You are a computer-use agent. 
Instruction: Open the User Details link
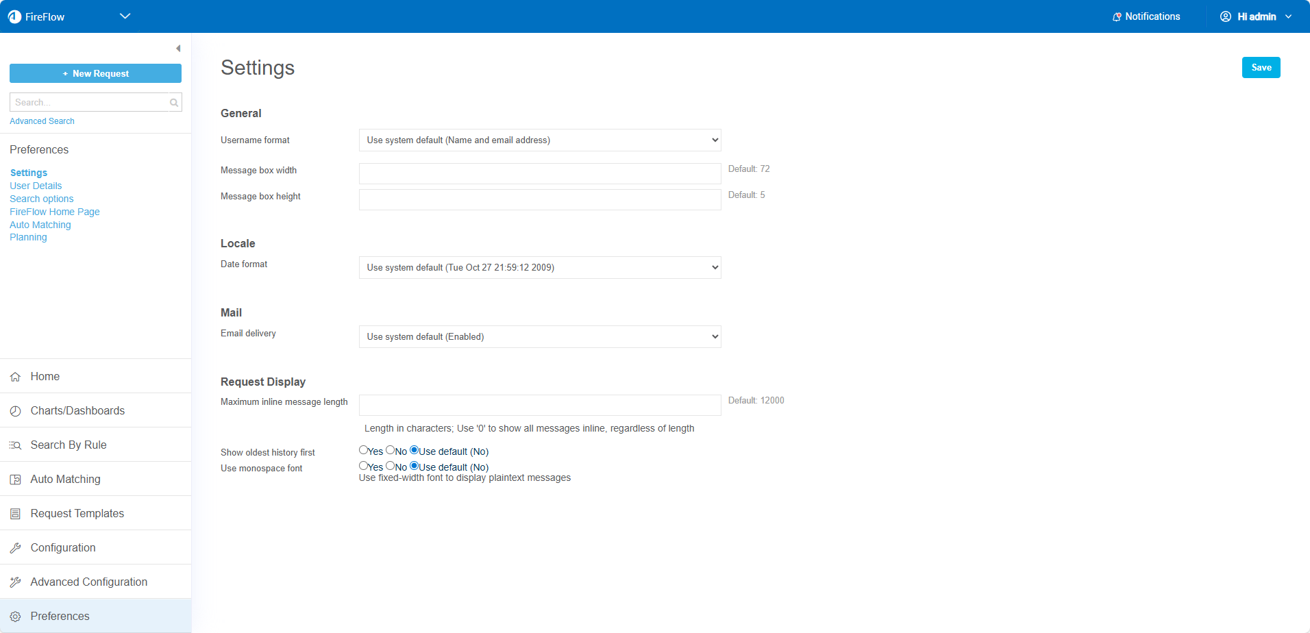coord(36,186)
